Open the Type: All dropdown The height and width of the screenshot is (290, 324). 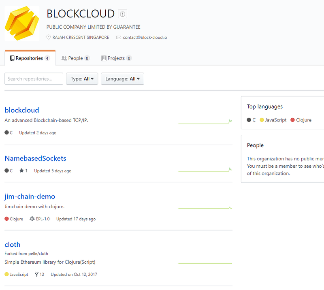click(x=82, y=79)
